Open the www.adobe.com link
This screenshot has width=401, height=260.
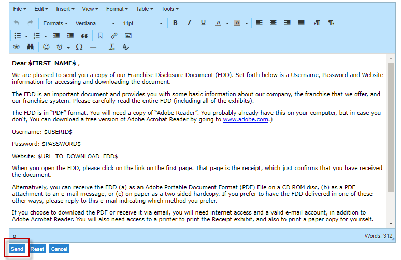[x=246, y=119]
